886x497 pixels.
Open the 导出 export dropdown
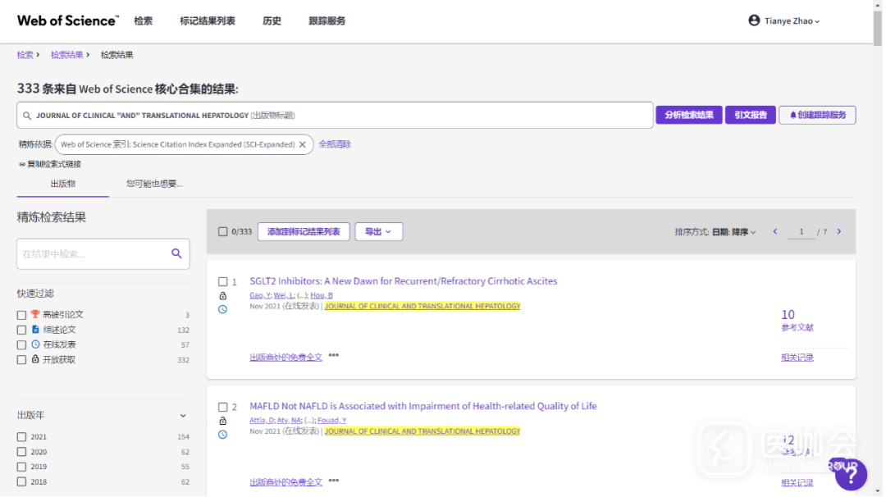(x=378, y=232)
